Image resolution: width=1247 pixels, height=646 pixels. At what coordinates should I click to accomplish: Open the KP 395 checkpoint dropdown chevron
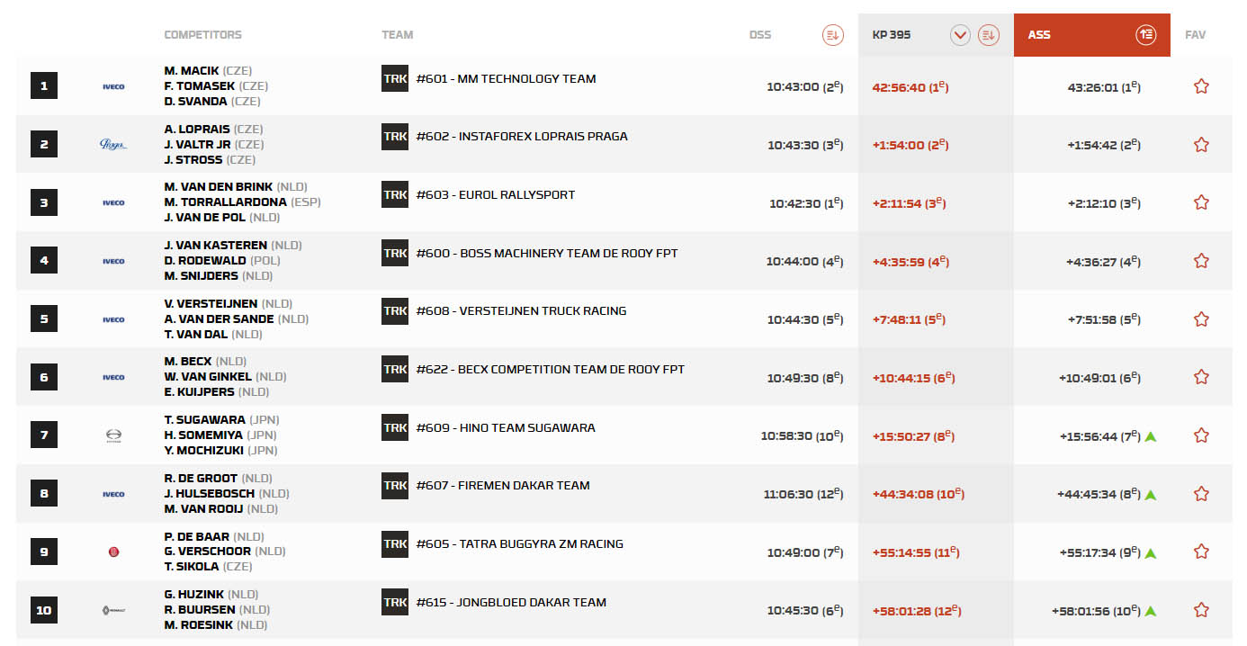[x=960, y=35]
